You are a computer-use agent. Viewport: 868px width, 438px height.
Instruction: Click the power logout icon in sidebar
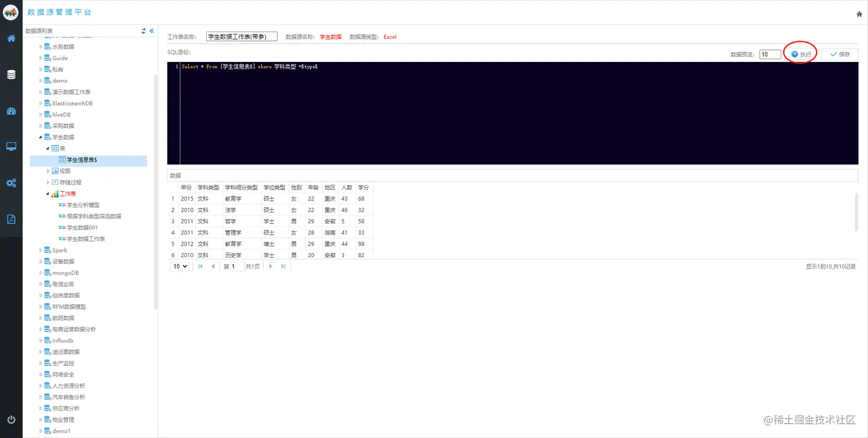pos(11,420)
